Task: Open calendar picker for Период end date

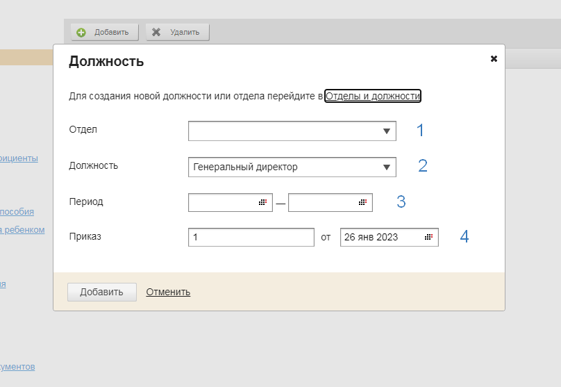Action: point(362,202)
